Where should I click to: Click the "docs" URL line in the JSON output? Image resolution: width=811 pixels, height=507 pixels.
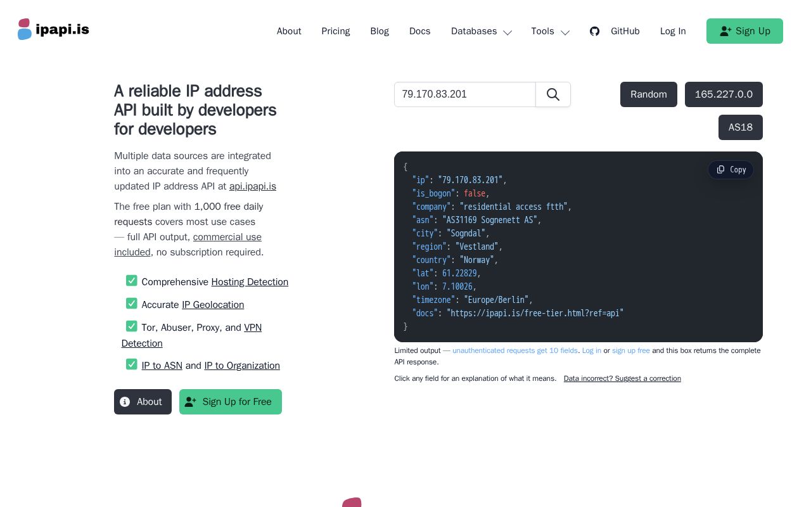[518, 313]
